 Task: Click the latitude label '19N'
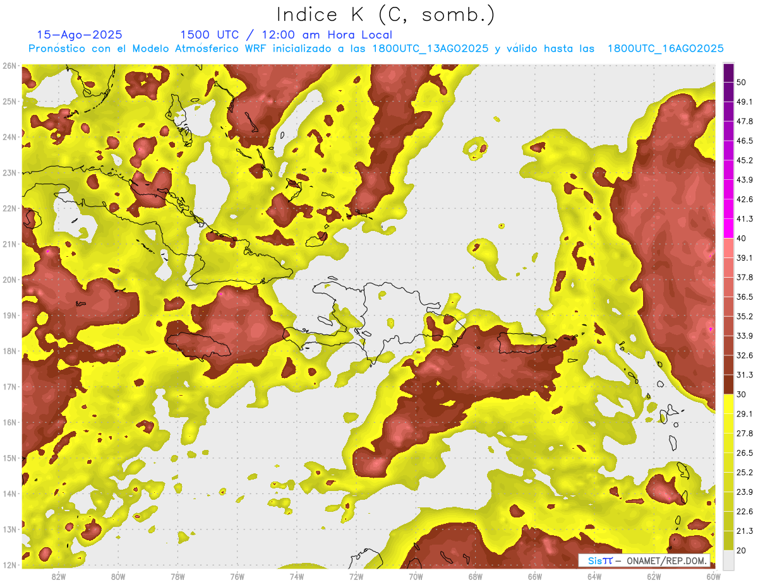click(9, 315)
